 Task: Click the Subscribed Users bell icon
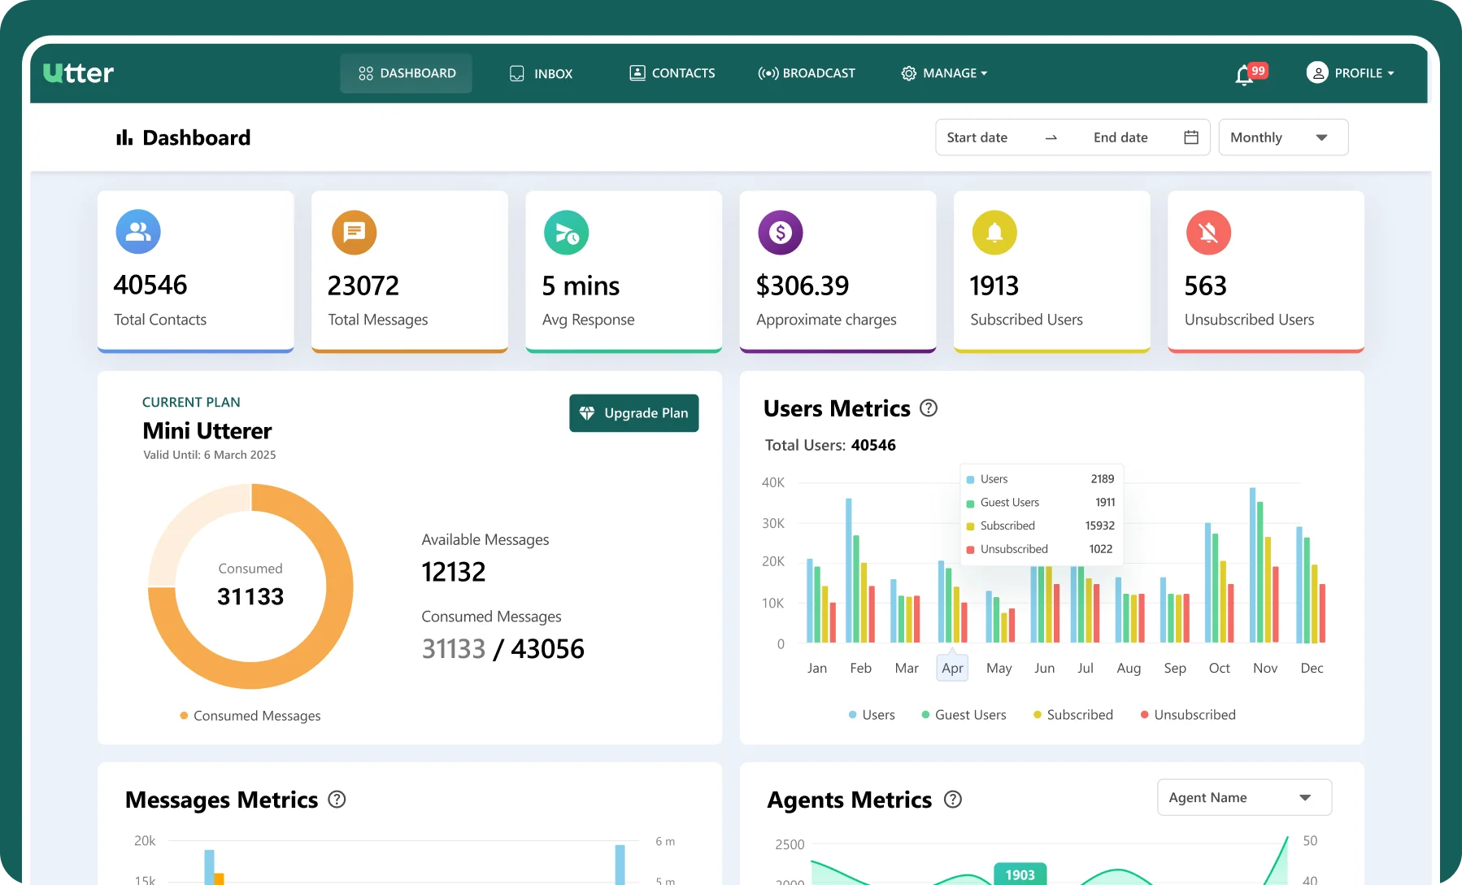[994, 233]
